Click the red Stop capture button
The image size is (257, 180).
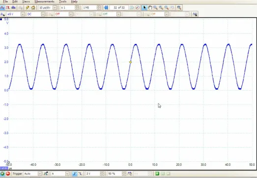click(8, 174)
